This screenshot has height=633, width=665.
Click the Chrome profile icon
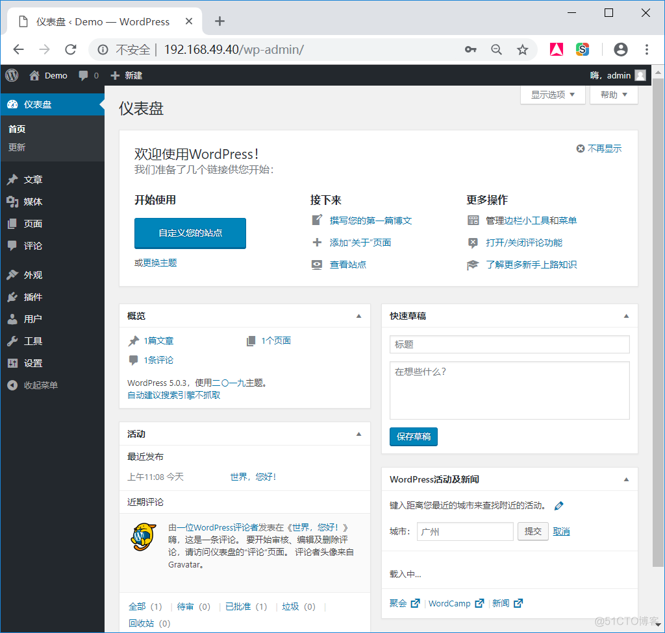pos(621,49)
